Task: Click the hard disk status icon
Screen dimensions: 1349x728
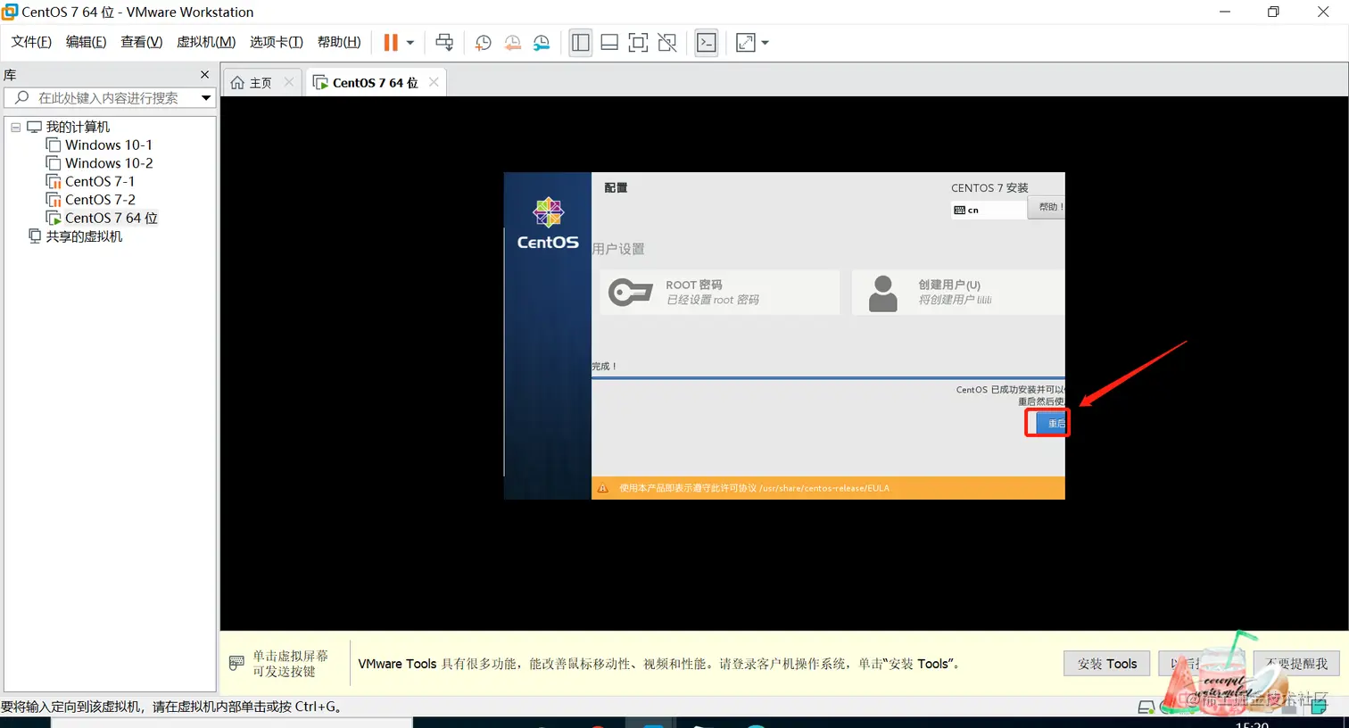Action: pyautogui.click(x=1146, y=707)
